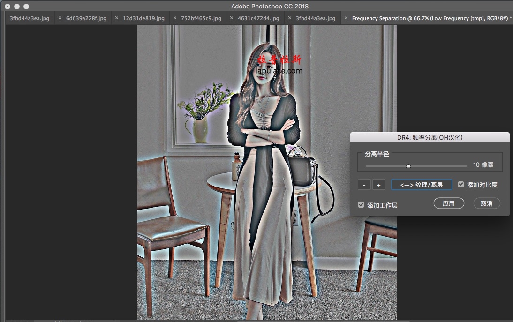The height and width of the screenshot is (322, 513).
Task: Go to the 4631c472d4.jpg tab
Action: pyautogui.click(x=258, y=18)
